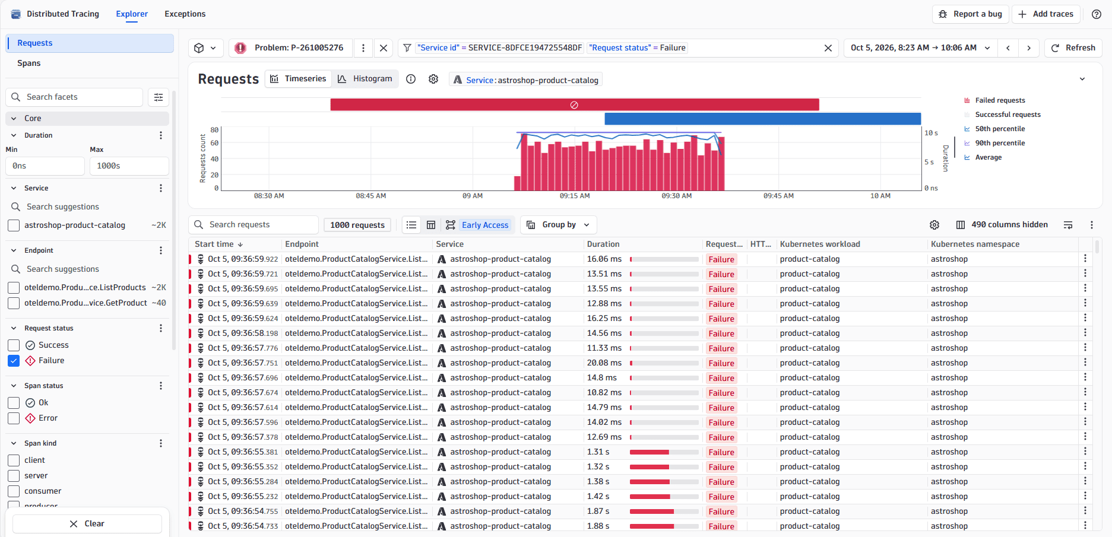Clear all facet filters
The width and height of the screenshot is (1112, 537).
coord(87,524)
